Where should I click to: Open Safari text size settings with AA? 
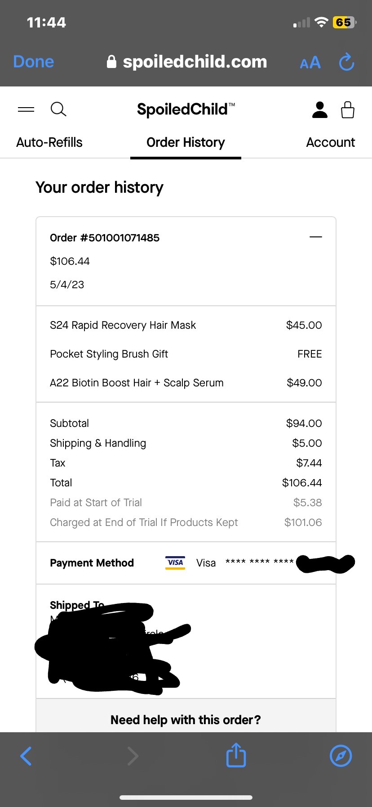coord(310,63)
